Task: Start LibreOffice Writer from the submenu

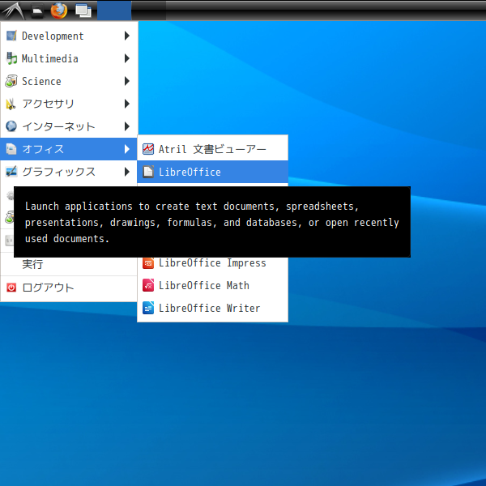Action: click(212, 308)
